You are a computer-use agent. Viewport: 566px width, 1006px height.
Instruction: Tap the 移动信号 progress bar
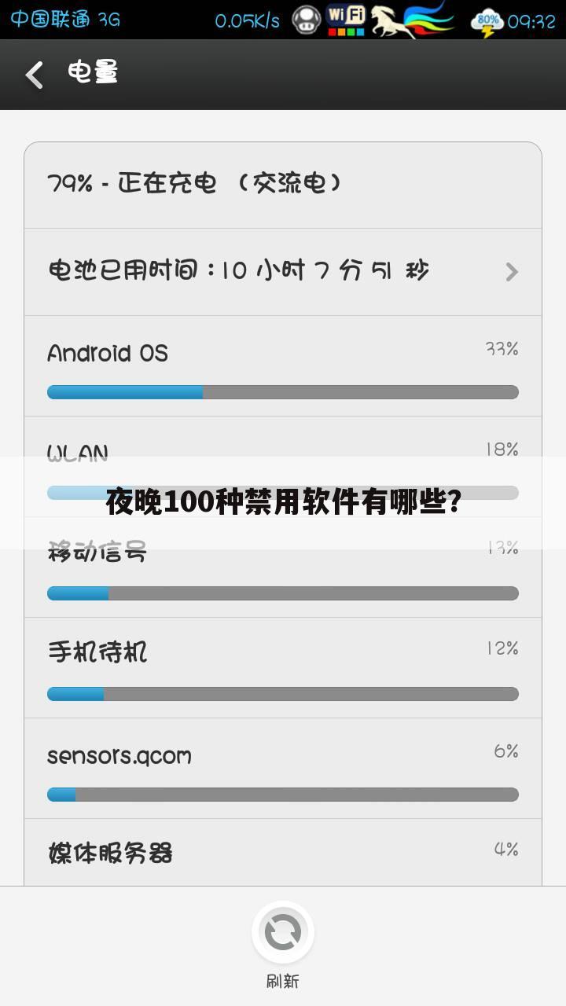point(283,593)
